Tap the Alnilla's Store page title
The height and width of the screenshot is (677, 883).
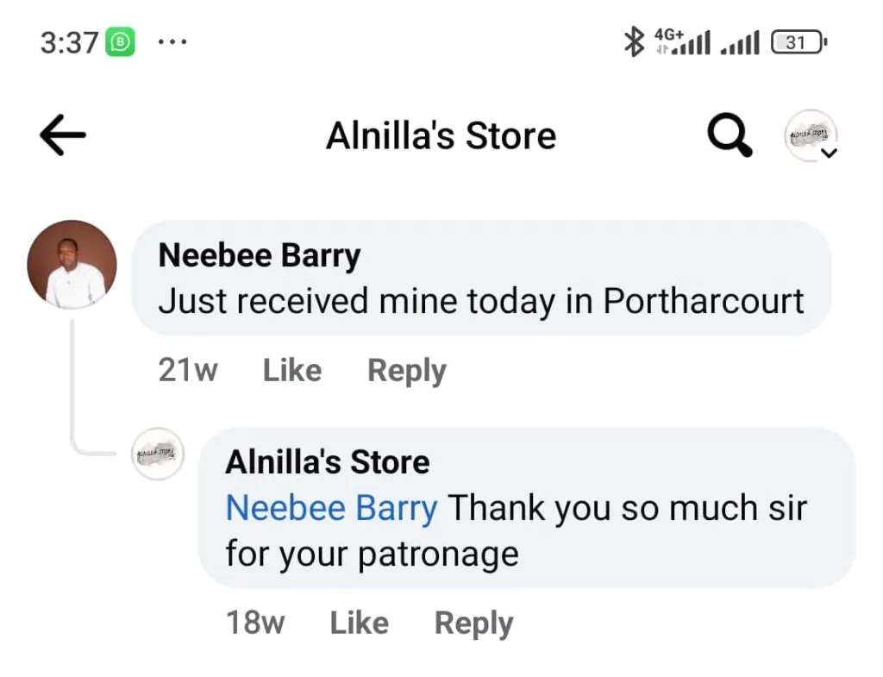coord(441,135)
